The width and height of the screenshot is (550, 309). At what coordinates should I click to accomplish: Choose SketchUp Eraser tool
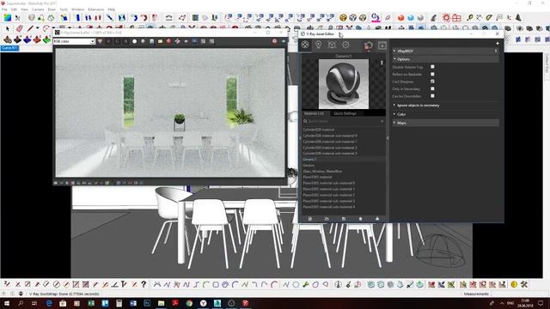pos(19,28)
